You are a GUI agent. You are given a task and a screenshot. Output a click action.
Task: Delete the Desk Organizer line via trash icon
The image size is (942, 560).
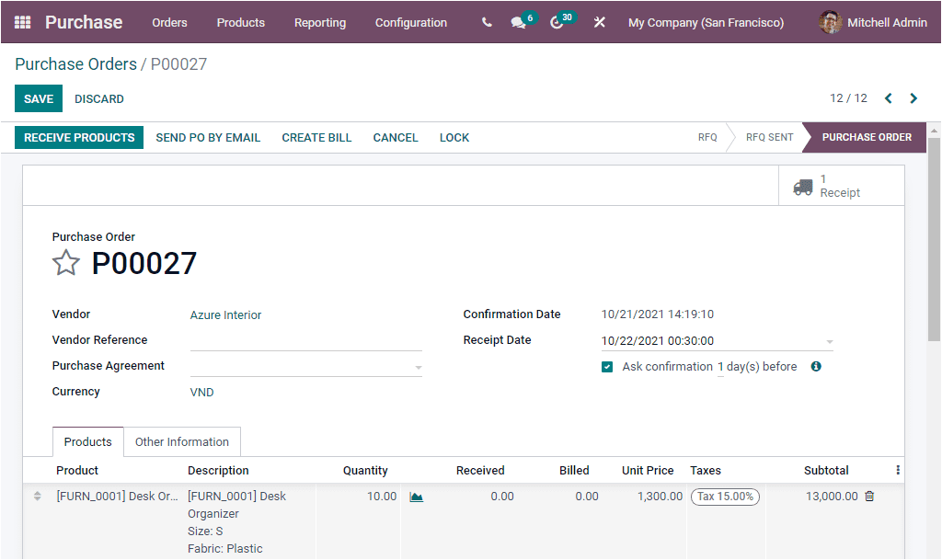pos(868,496)
